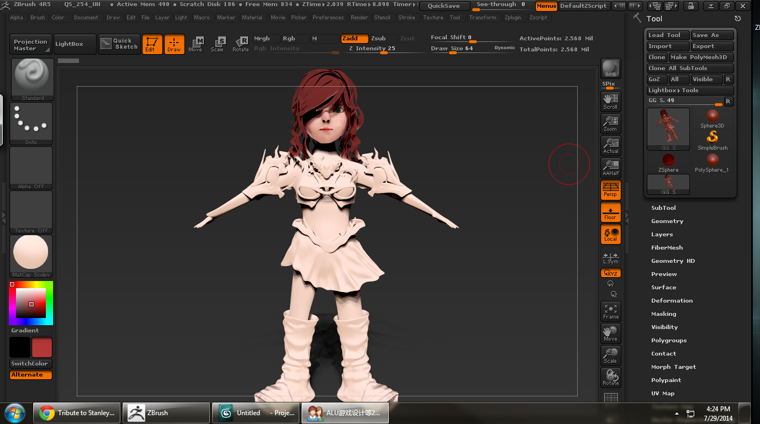Image resolution: width=760 pixels, height=424 pixels.
Task: Open the Standard brush selector
Action: point(33,79)
